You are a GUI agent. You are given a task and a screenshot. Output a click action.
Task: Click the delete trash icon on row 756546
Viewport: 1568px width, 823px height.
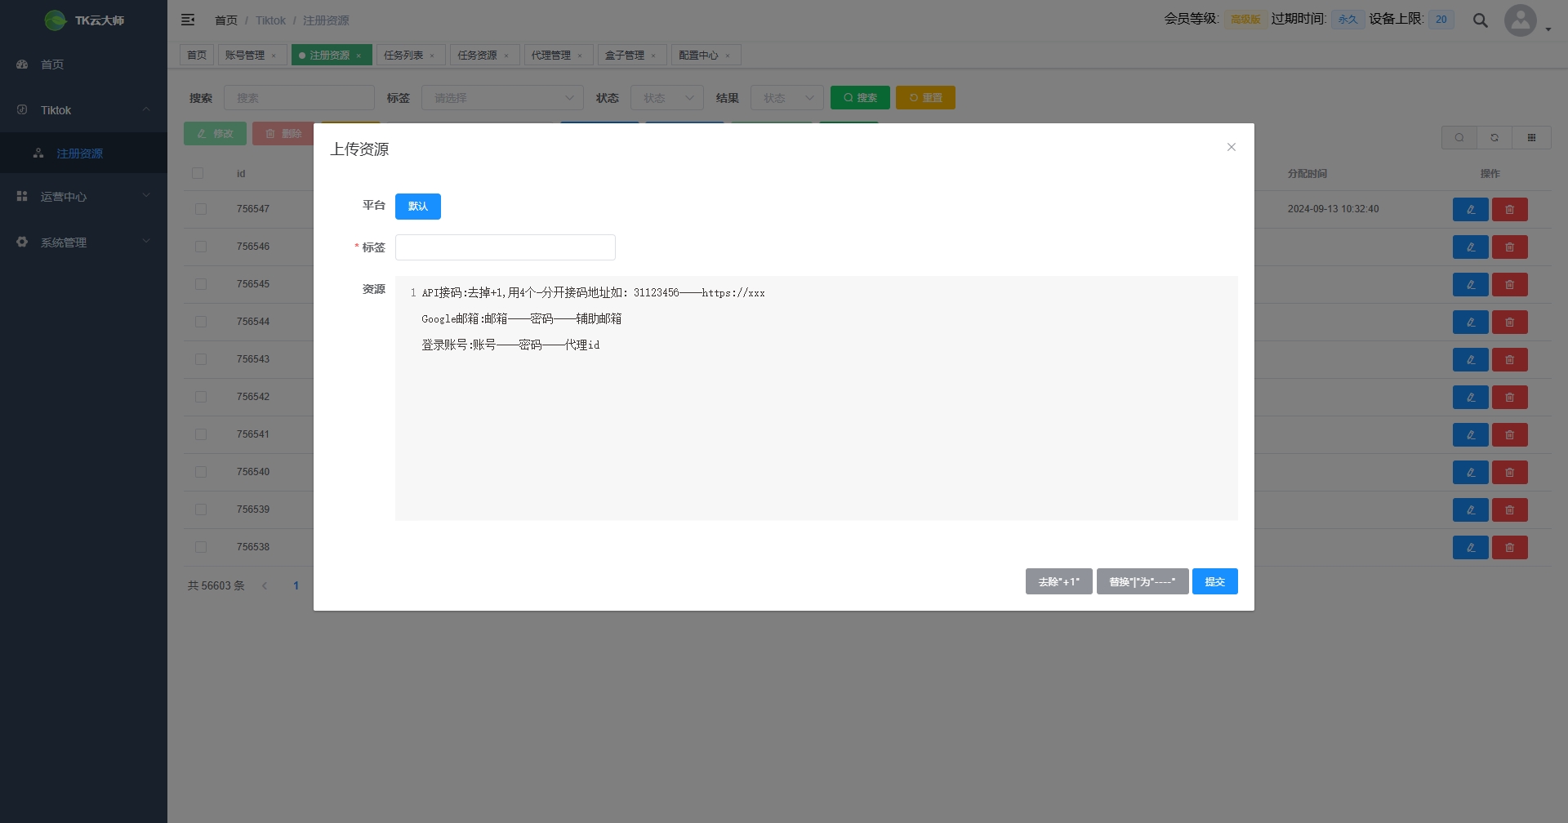tap(1509, 246)
